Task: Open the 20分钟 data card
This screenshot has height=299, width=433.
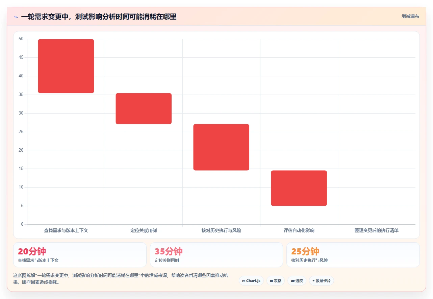Action: click(80, 255)
